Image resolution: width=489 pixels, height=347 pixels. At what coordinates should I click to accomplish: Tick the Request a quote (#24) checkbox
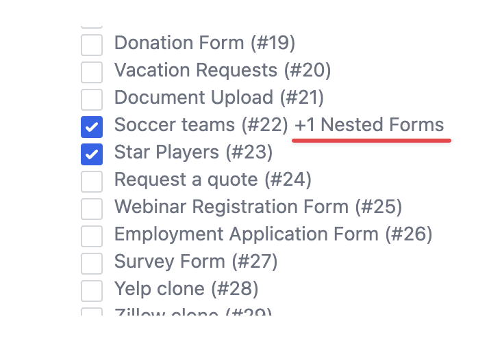pyautogui.click(x=92, y=181)
